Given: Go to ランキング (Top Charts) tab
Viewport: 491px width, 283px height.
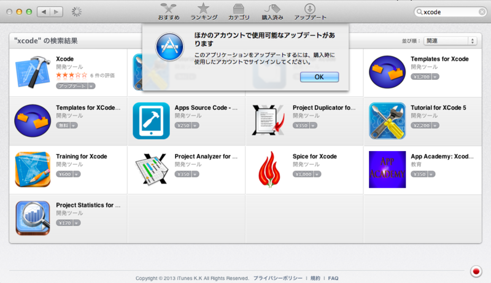Looking at the screenshot, I should 204,12.
